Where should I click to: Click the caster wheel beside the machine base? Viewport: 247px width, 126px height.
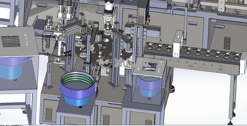(173, 89)
